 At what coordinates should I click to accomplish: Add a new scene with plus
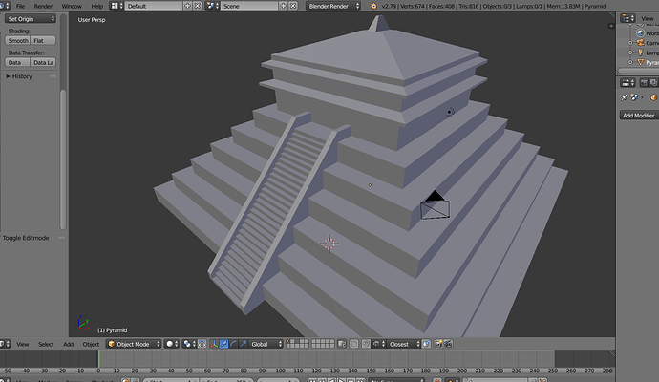(284, 6)
